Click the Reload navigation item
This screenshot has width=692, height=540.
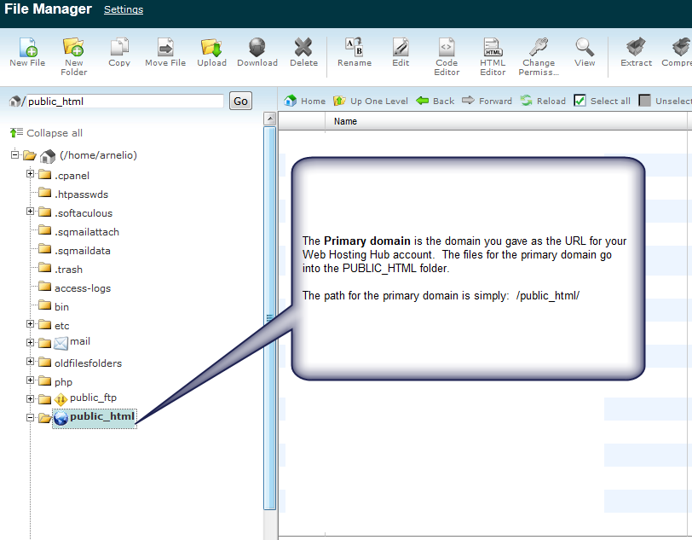point(543,101)
